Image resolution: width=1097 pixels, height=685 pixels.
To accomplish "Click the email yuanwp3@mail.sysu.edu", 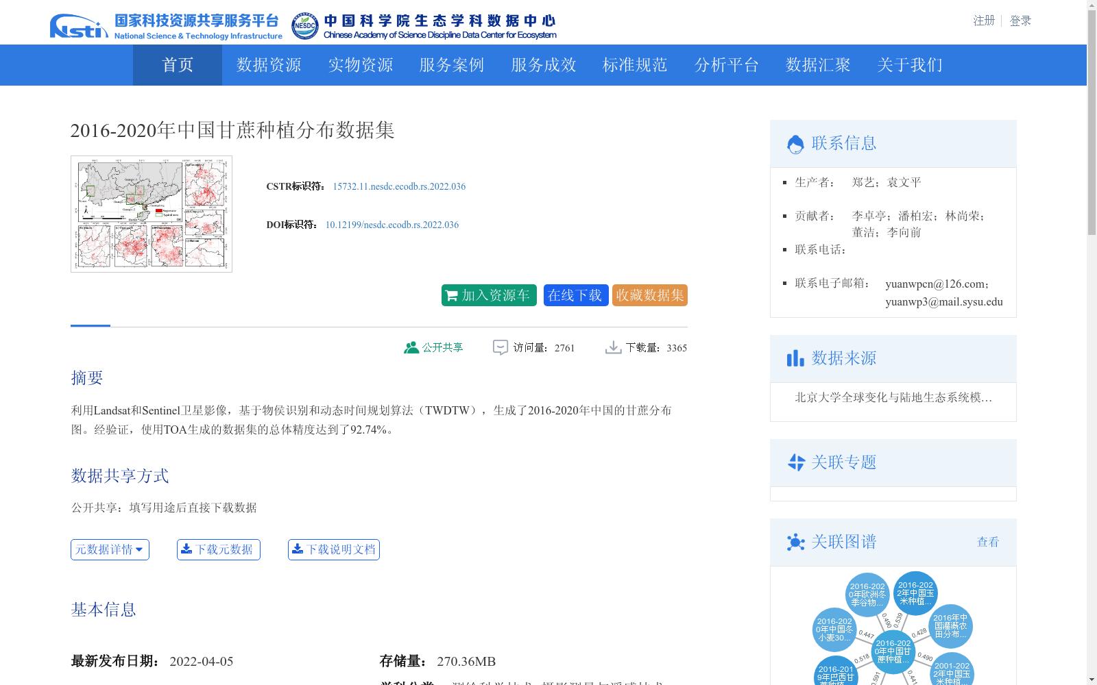I will (944, 301).
